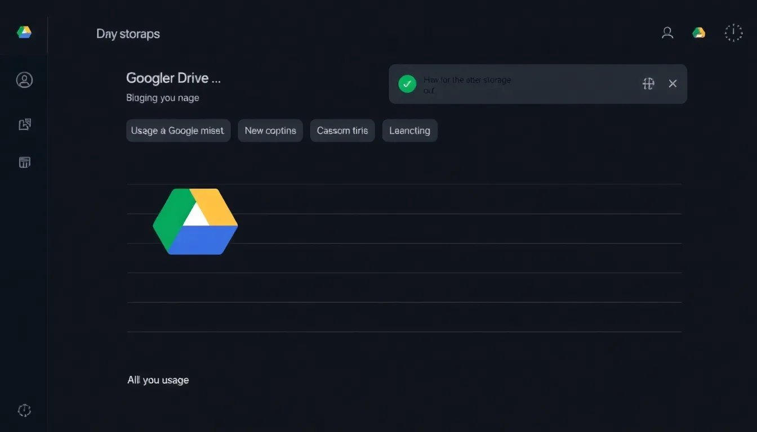The image size is (757, 432).
Task: Click the "All you usage" label
Action: point(158,380)
